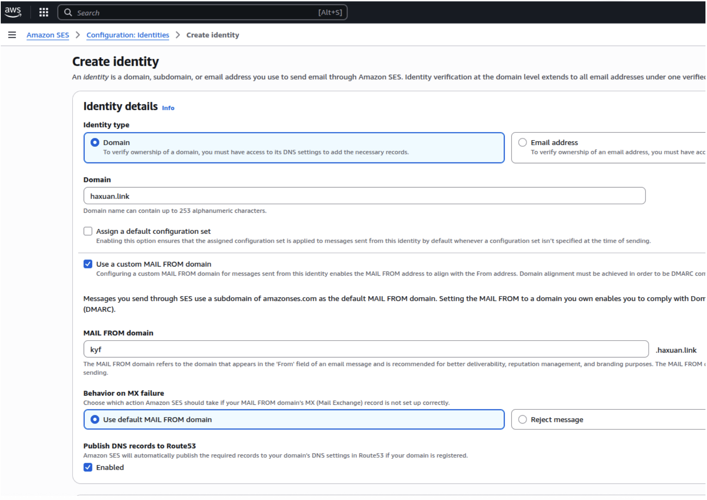The image size is (707, 500).
Task: Select the Domain identity type
Action: click(x=294, y=148)
